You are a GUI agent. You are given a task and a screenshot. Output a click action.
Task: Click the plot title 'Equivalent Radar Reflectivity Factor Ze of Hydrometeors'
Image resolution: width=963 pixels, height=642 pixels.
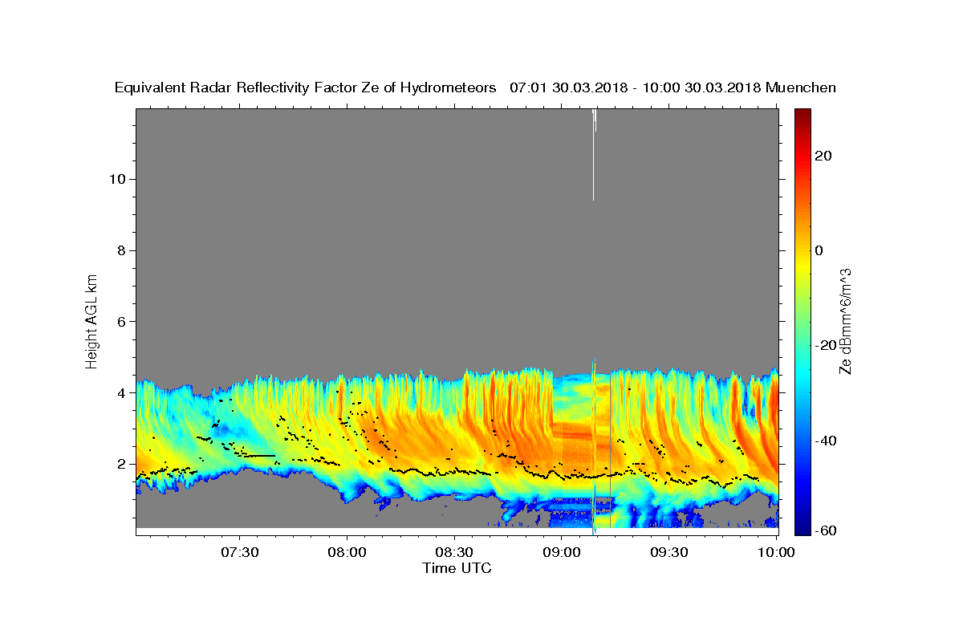pyautogui.click(x=306, y=88)
